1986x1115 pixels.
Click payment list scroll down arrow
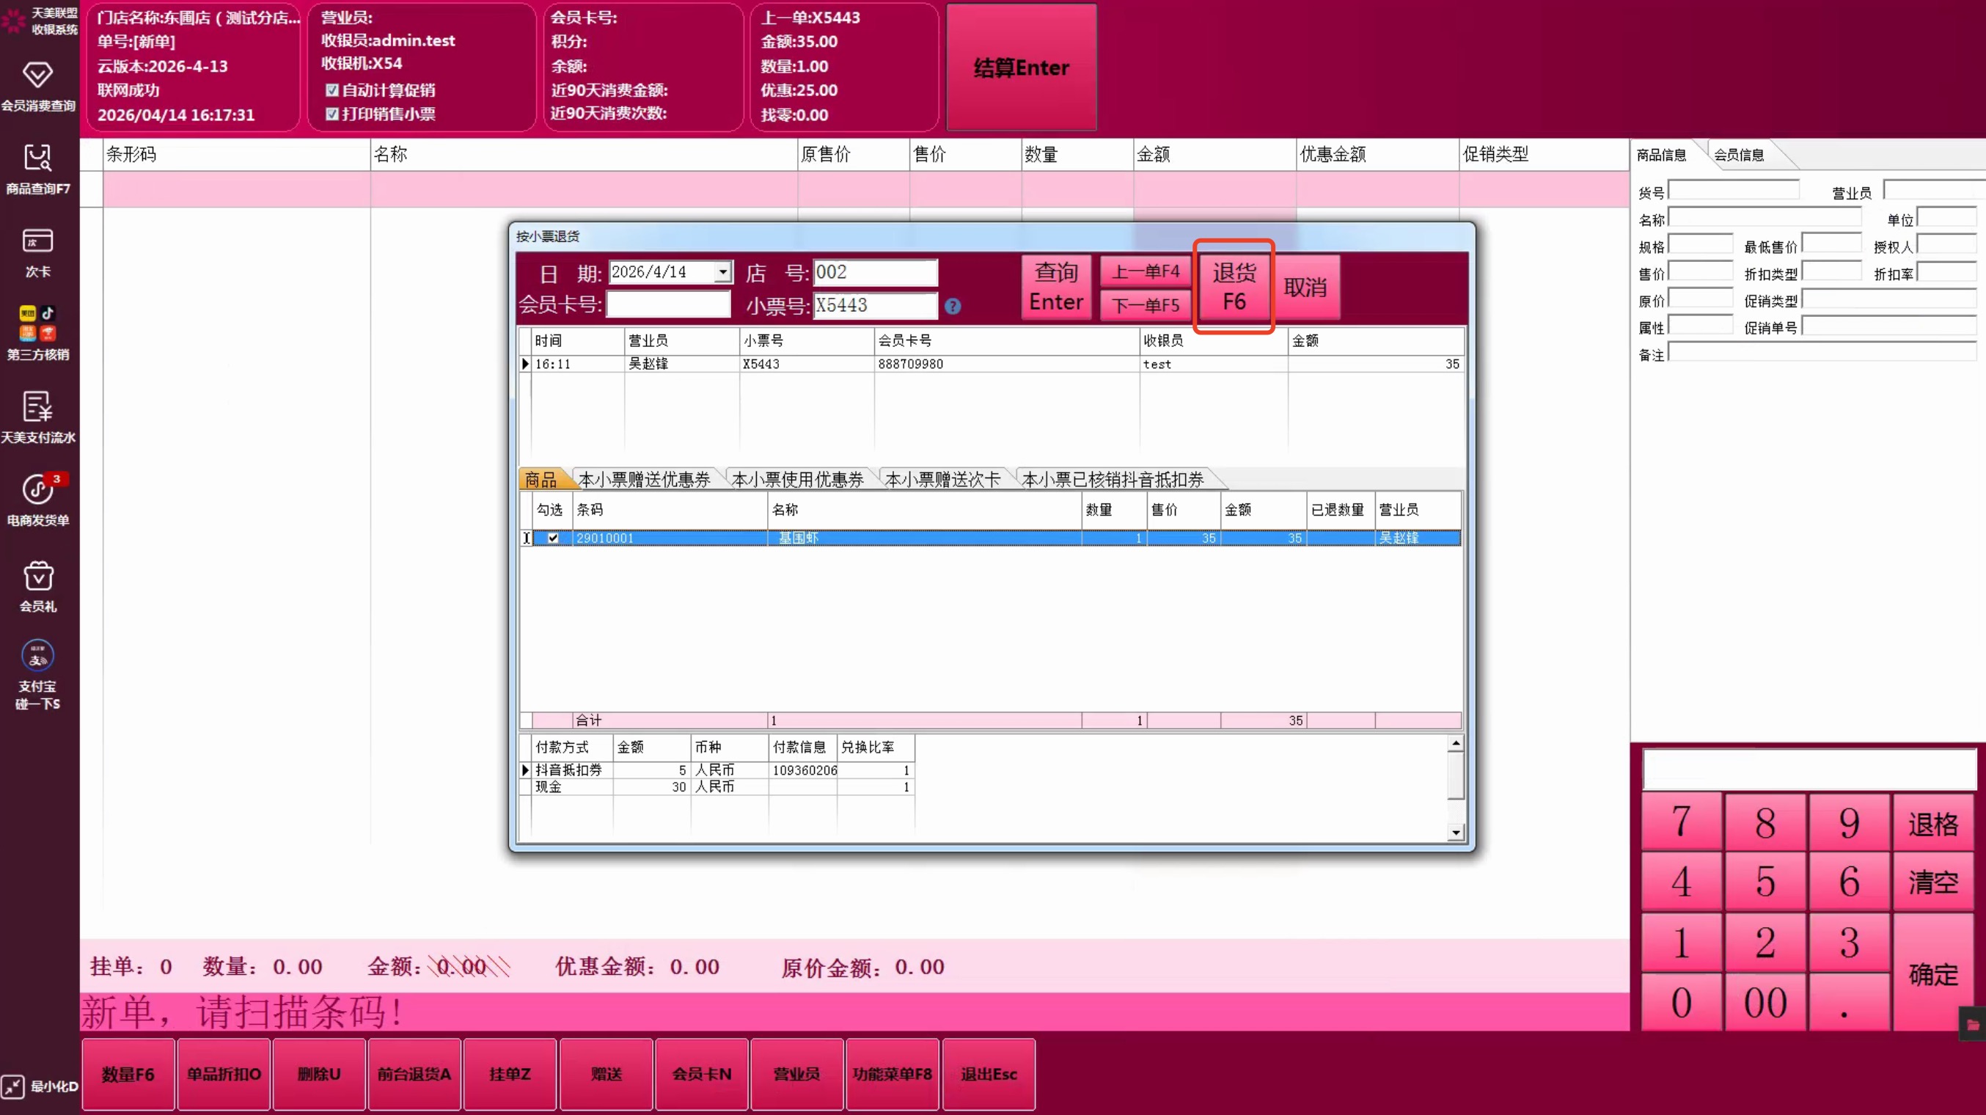click(x=1456, y=832)
